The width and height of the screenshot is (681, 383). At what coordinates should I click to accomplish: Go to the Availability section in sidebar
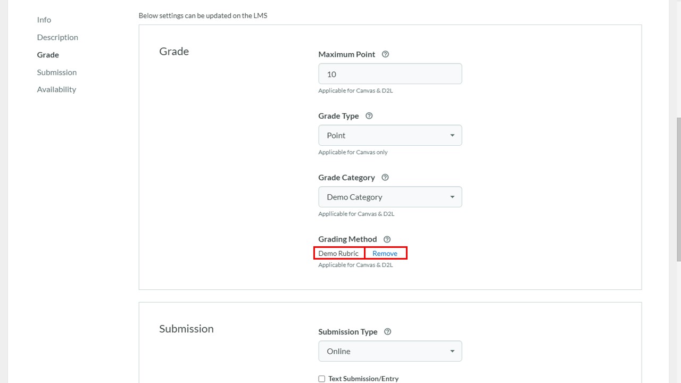point(56,89)
